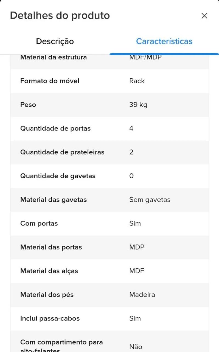Close the Detalhes do produto panel
Image resolution: width=219 pixels, height=352 pixels.
[204, 16]
